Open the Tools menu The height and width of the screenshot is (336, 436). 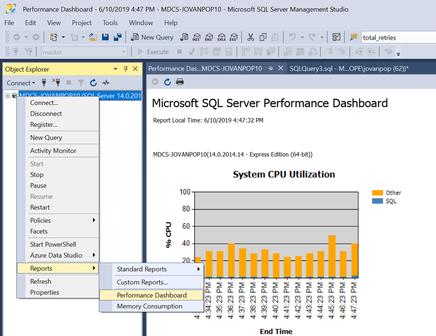(x=110, y=23)
